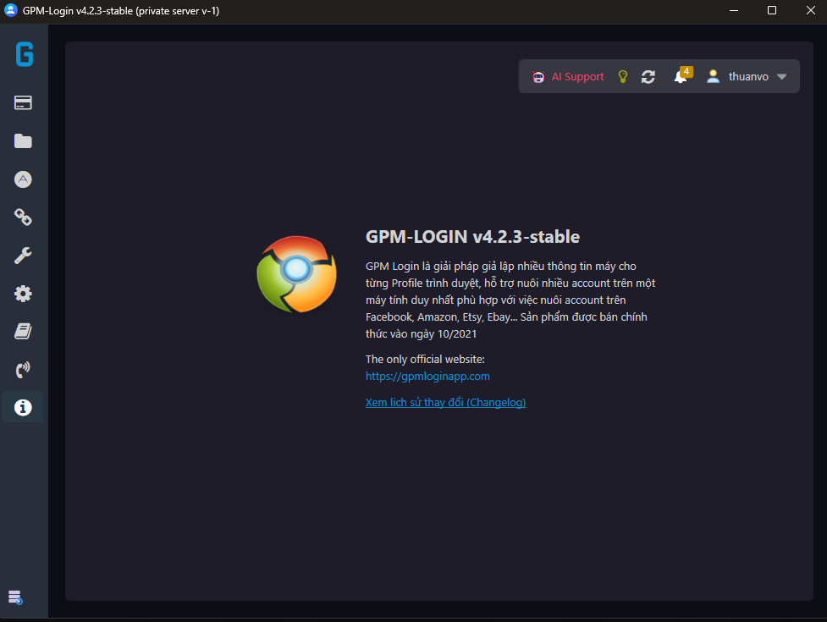Open the wrench tools icon in the sidebar

[23, 256]
